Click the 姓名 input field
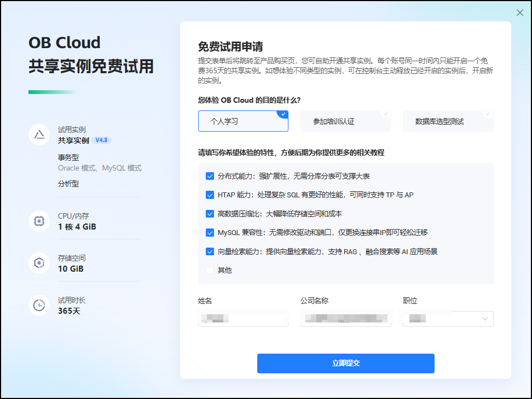 [x=243, y=319]
